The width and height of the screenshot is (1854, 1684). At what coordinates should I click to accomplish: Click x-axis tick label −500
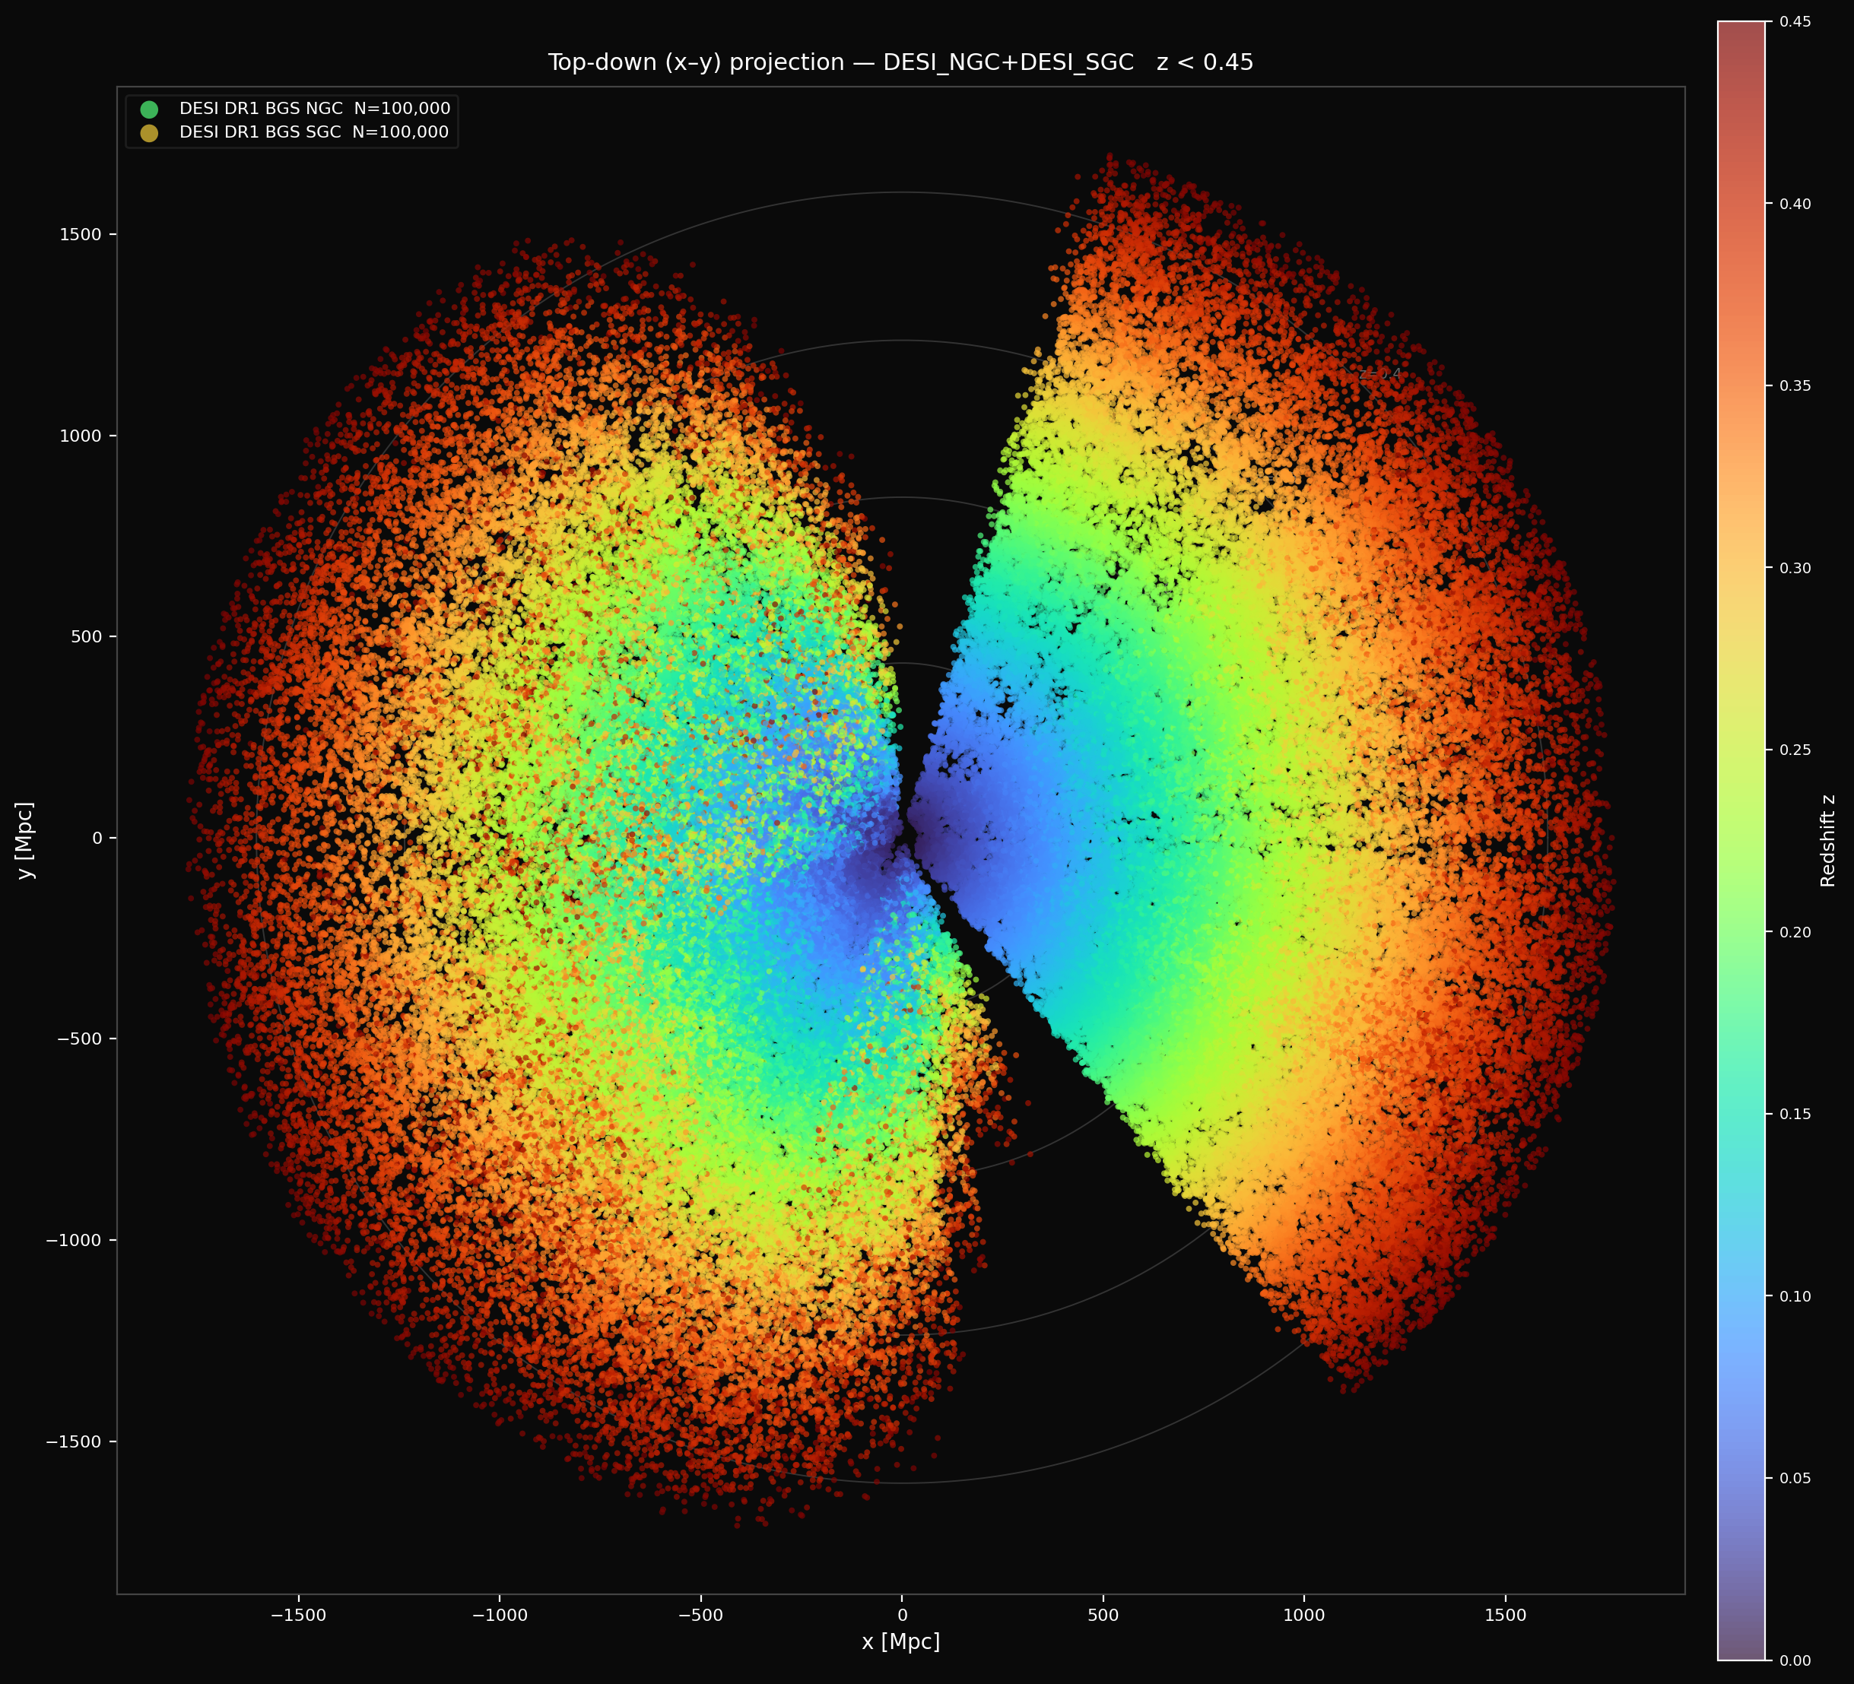[701, 1615]
